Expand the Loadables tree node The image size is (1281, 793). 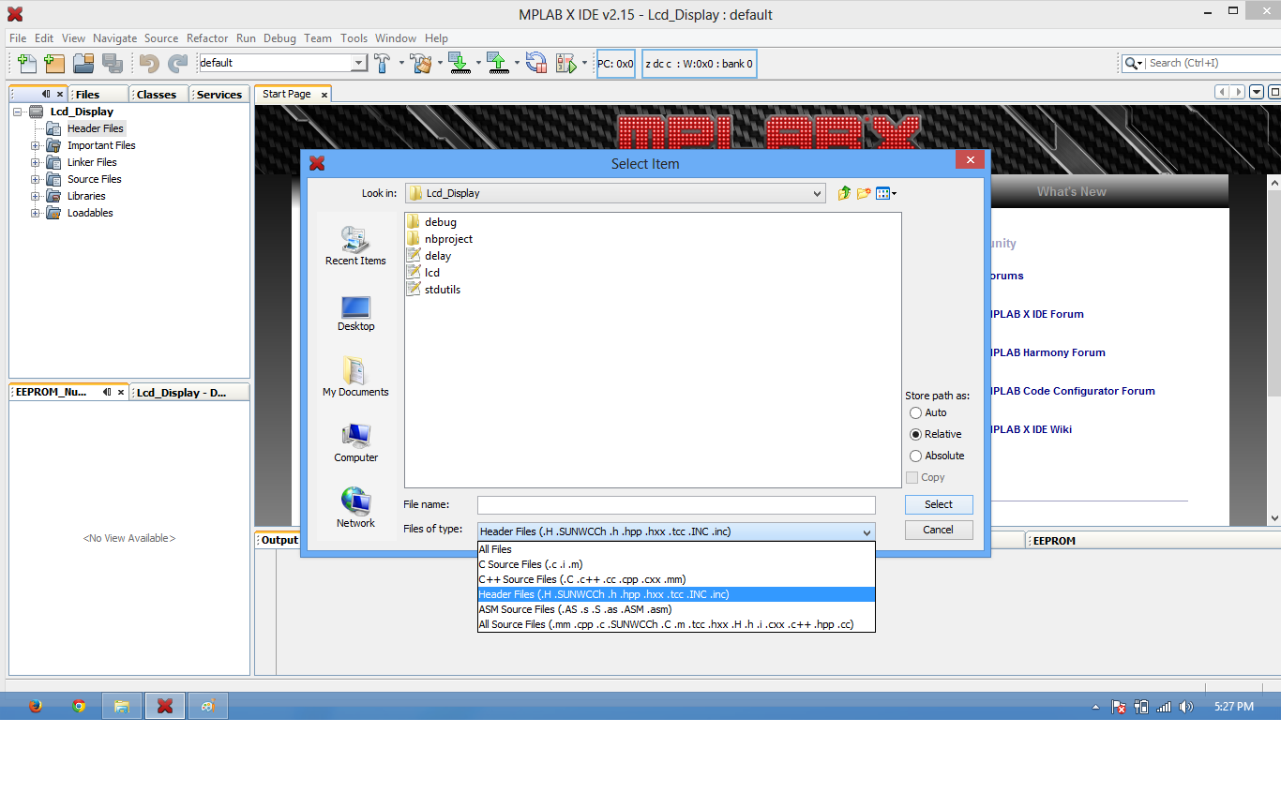pos(36,213)
